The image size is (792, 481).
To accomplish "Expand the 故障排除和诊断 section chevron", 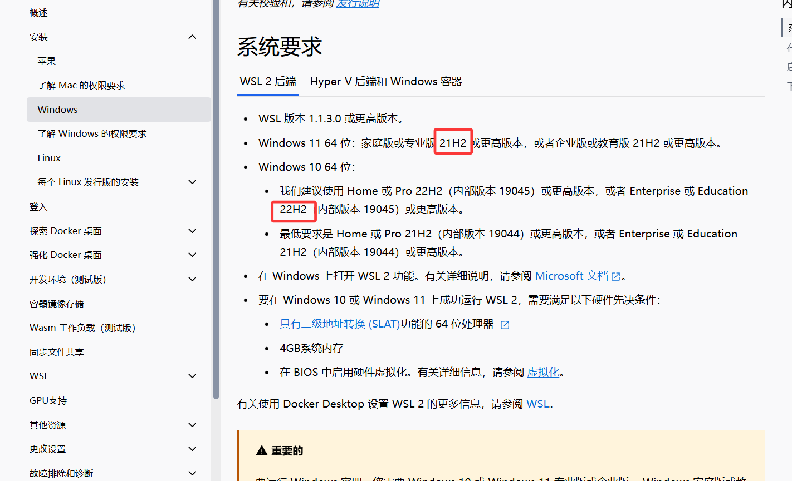I will (x=193, y=473).
